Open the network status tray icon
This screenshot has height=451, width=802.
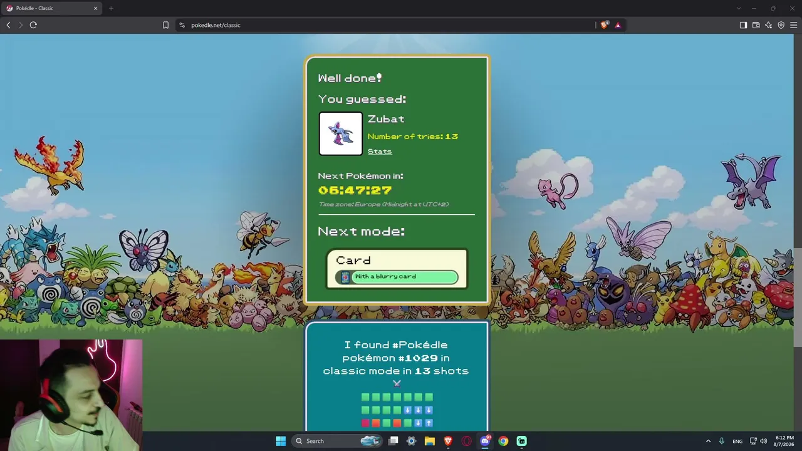(x=754, y=441)
